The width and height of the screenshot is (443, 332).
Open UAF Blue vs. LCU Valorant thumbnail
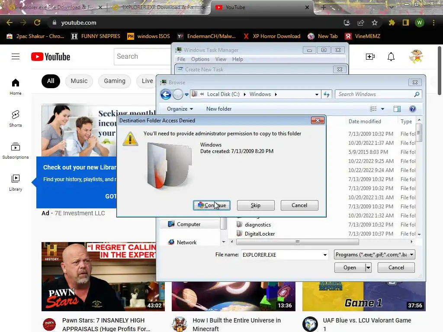coord(364,297)
